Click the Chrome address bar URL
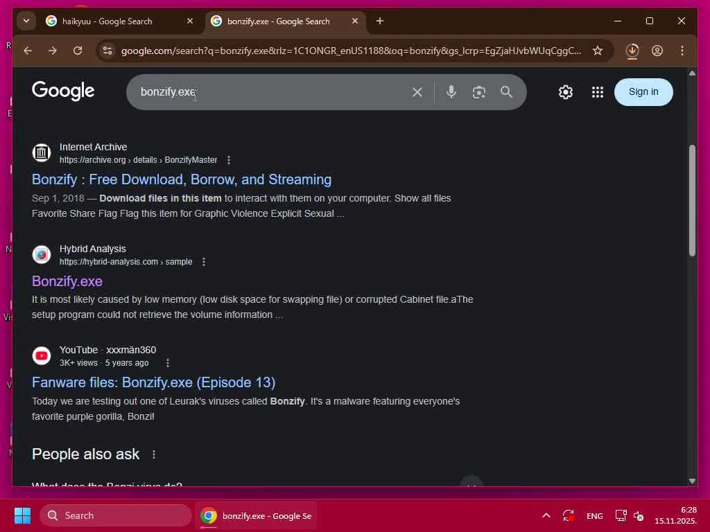710x532 pixels. [351, 51]
